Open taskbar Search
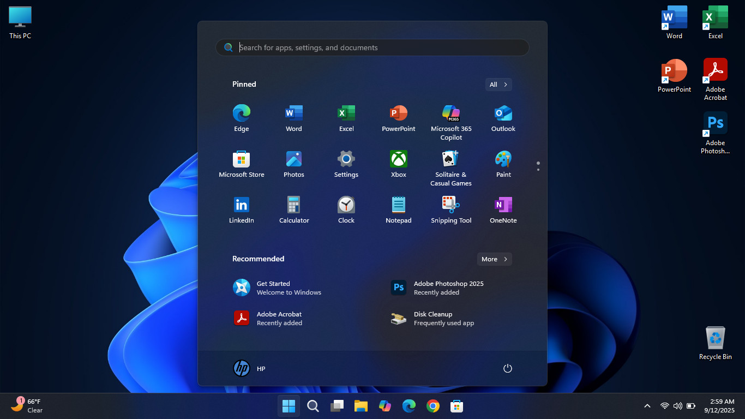Image resolution: width=745 pixels, height=419 pixels. tap(313, 406)
